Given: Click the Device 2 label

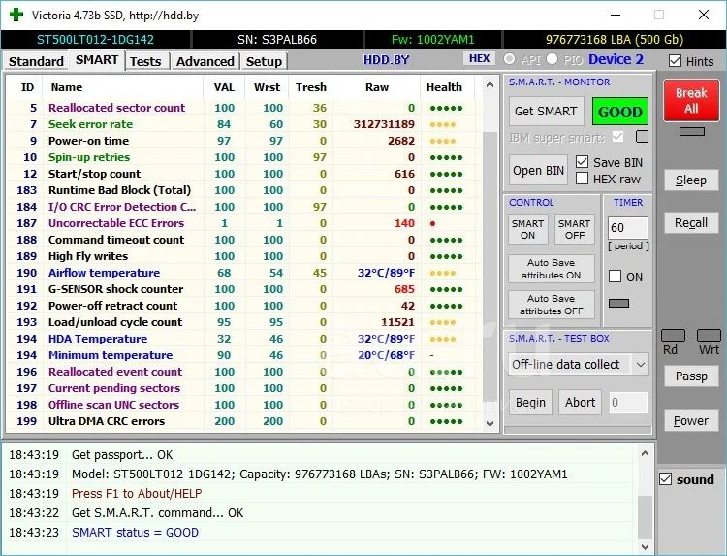Looking at the screenshot, I should (x=616, y=59).
